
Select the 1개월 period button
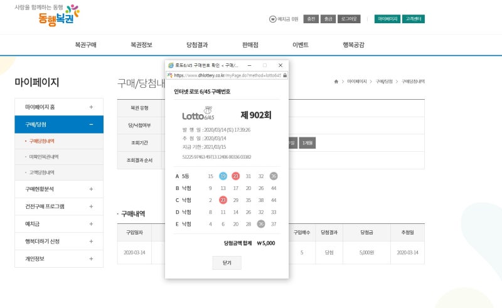click(307, 143)
